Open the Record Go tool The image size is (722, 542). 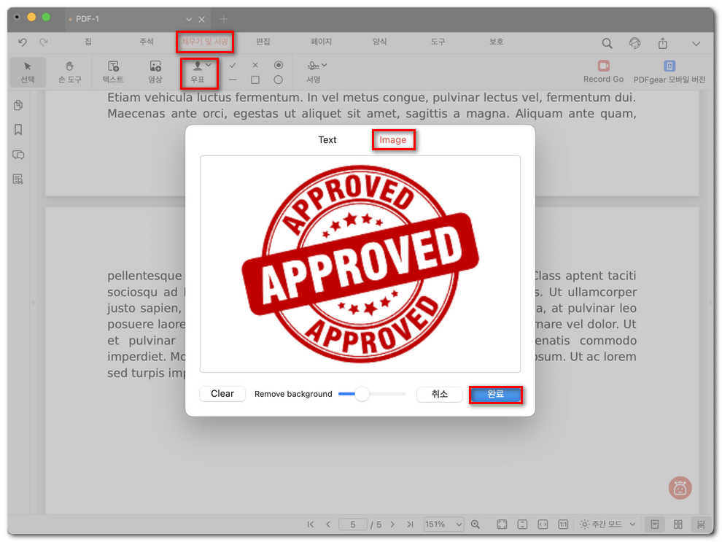pos(603,71)
